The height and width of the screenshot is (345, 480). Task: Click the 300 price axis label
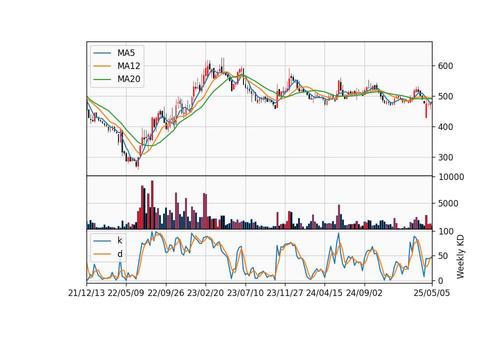445,157
